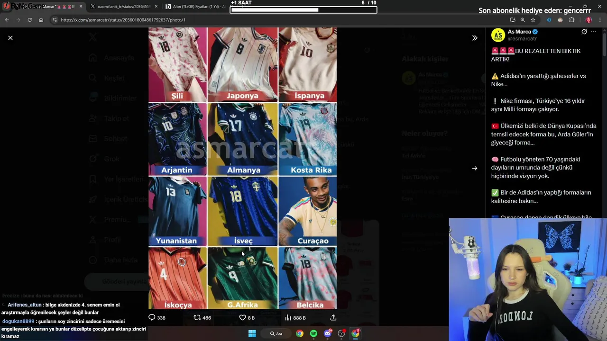Viewport: 607px width, 341px height.
Task: Click the BU REZALETTEN BIKTIK ARTIK text
Action: [x=536, y=55]
